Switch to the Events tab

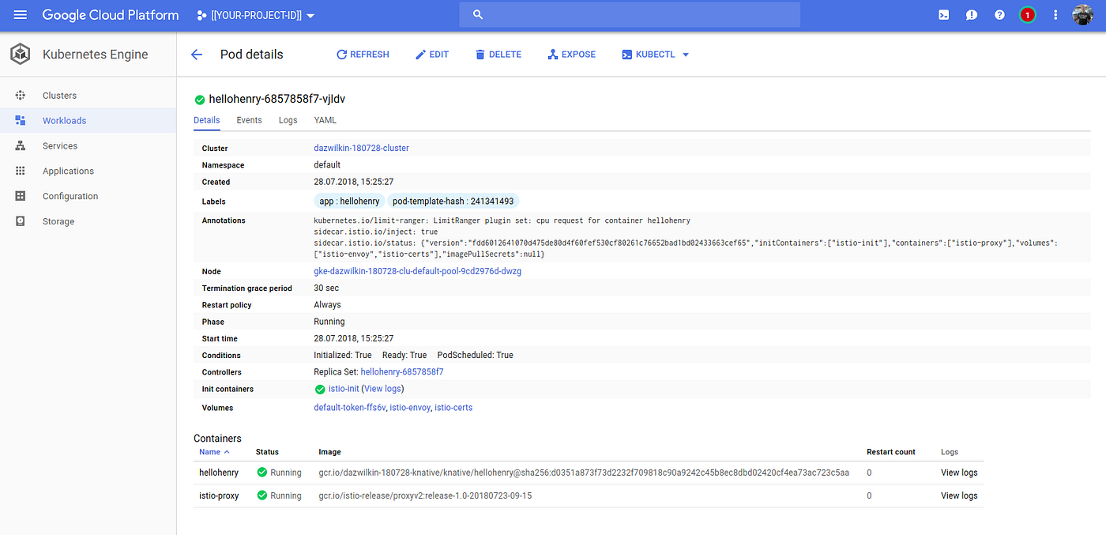249,120
